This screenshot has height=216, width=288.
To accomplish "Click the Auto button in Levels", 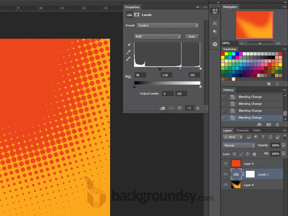I will (192, 36).
